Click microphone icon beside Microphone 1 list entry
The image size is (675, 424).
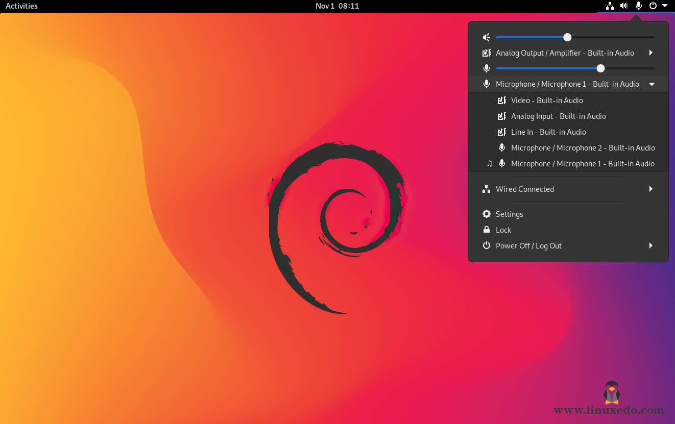point(502,164)
